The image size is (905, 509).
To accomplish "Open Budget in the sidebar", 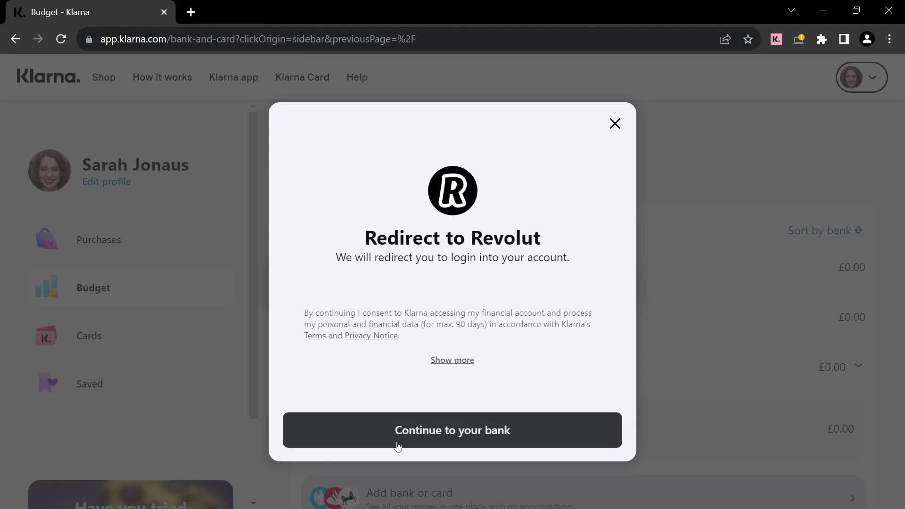I will [131, 287].
